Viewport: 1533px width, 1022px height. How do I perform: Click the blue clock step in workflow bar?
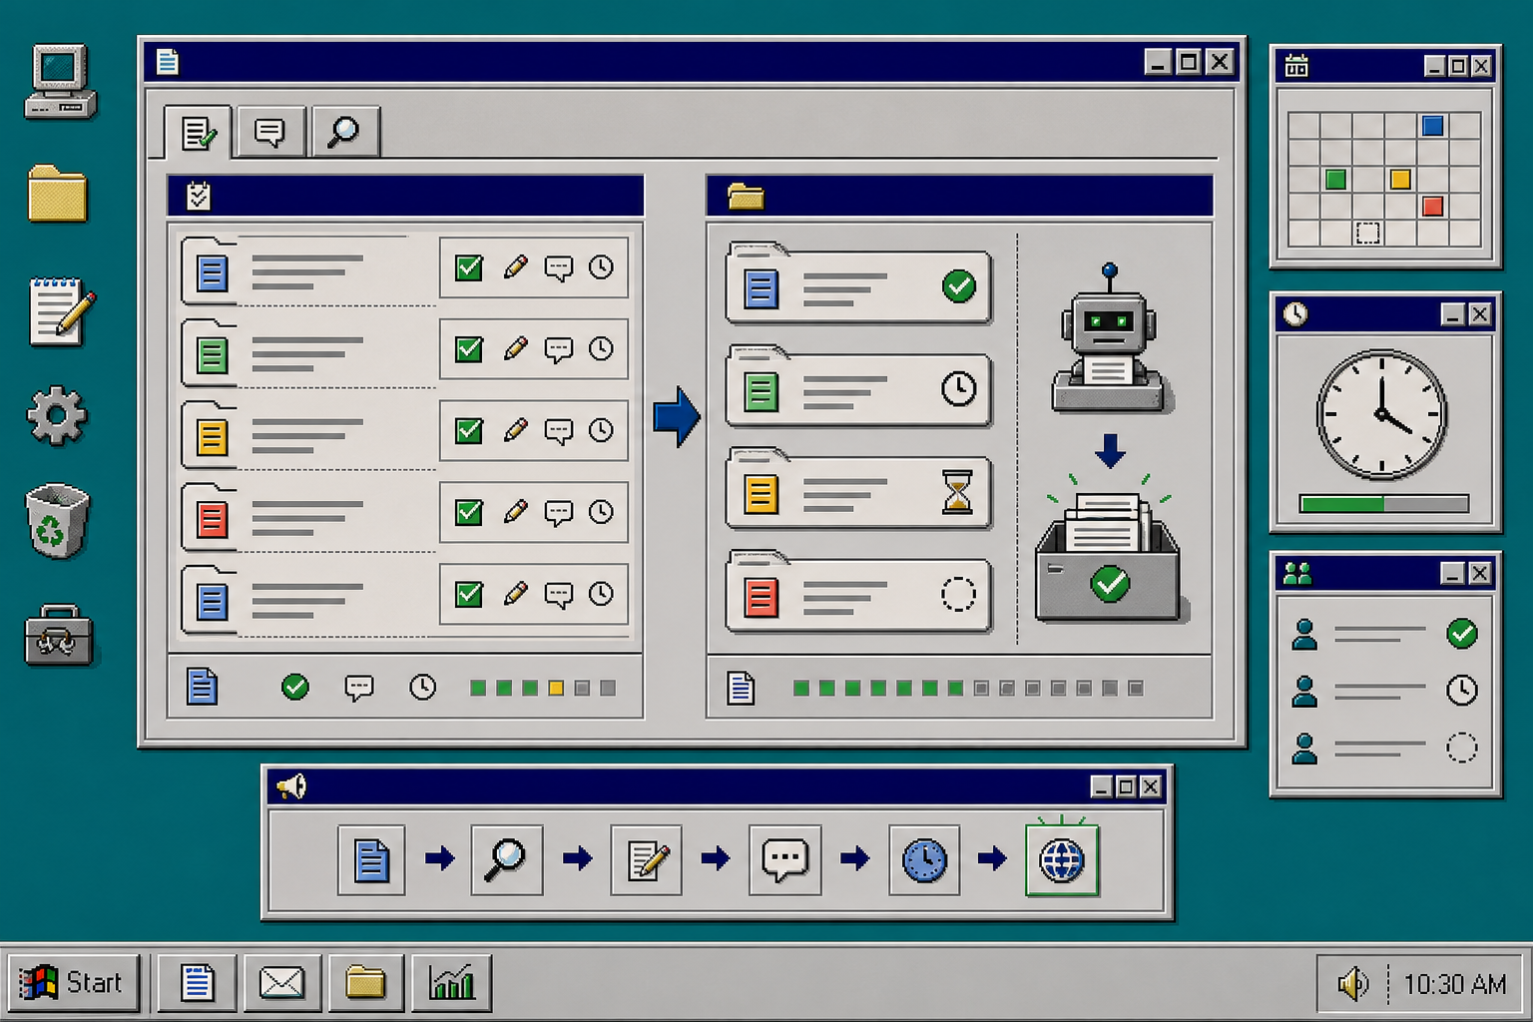[924, 859]
